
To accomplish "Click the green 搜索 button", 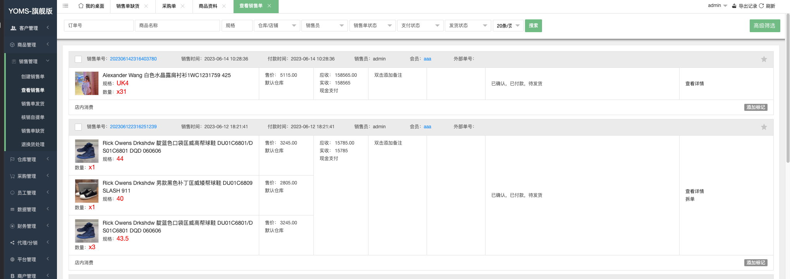I will (x=534, y=26).
